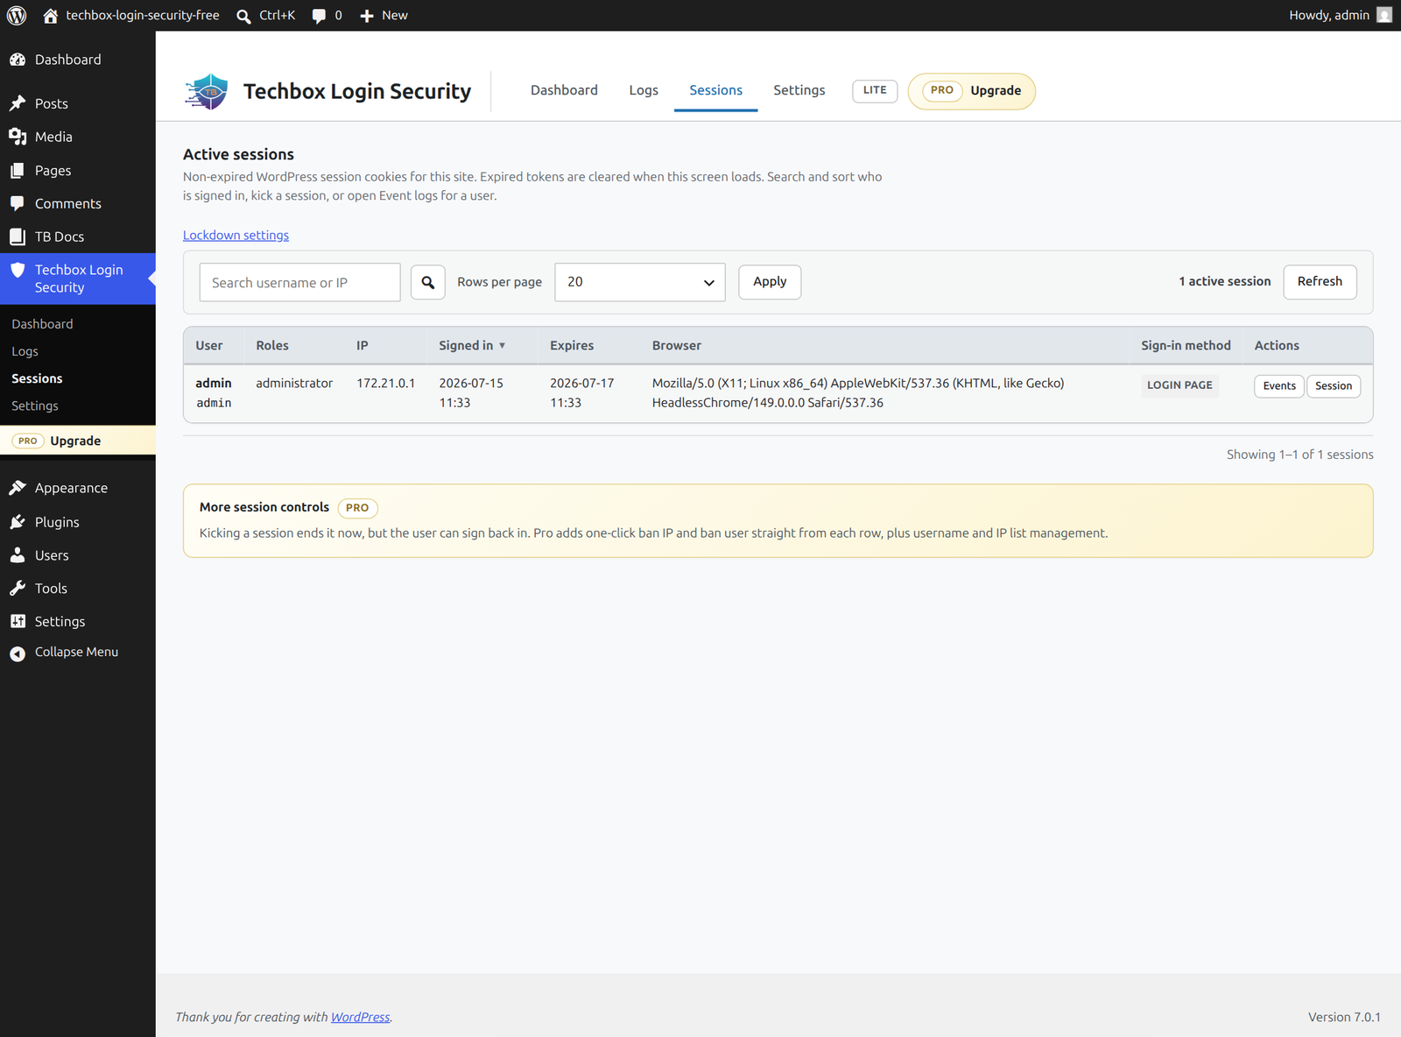
Task: Click the LOGIN PAGE sign-in method badge
Action: point(1179,385)
